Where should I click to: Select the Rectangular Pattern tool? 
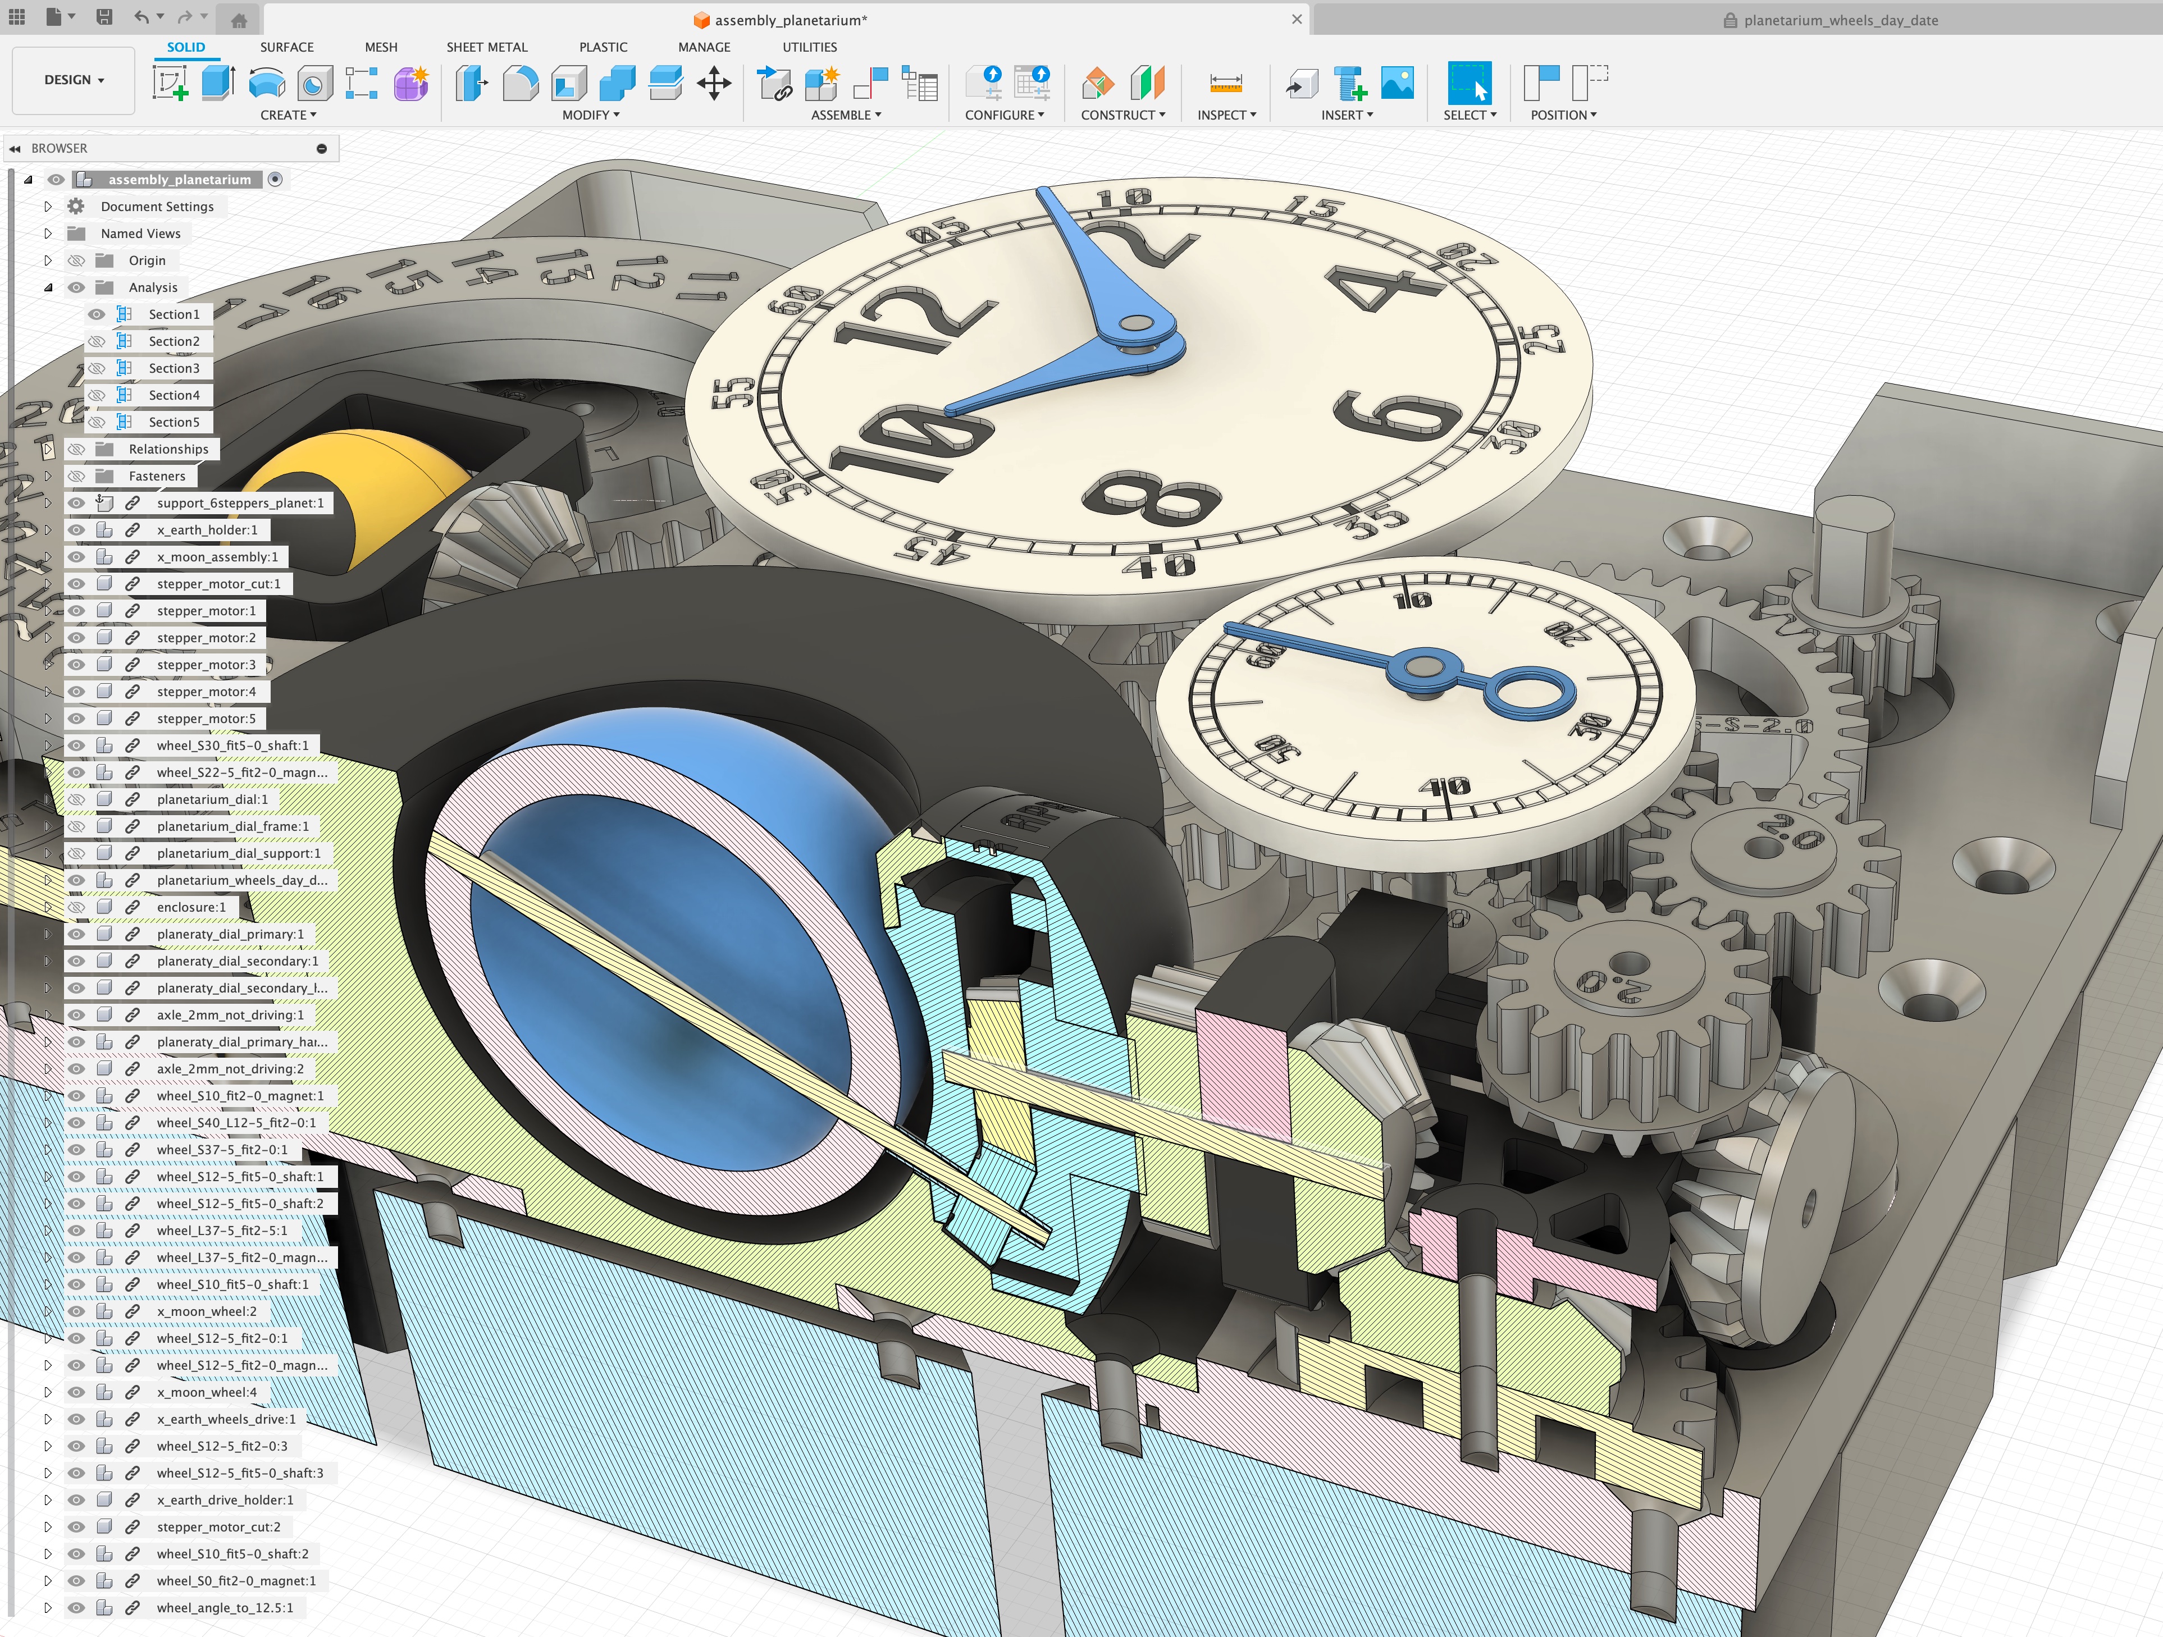tap(362, 83)
